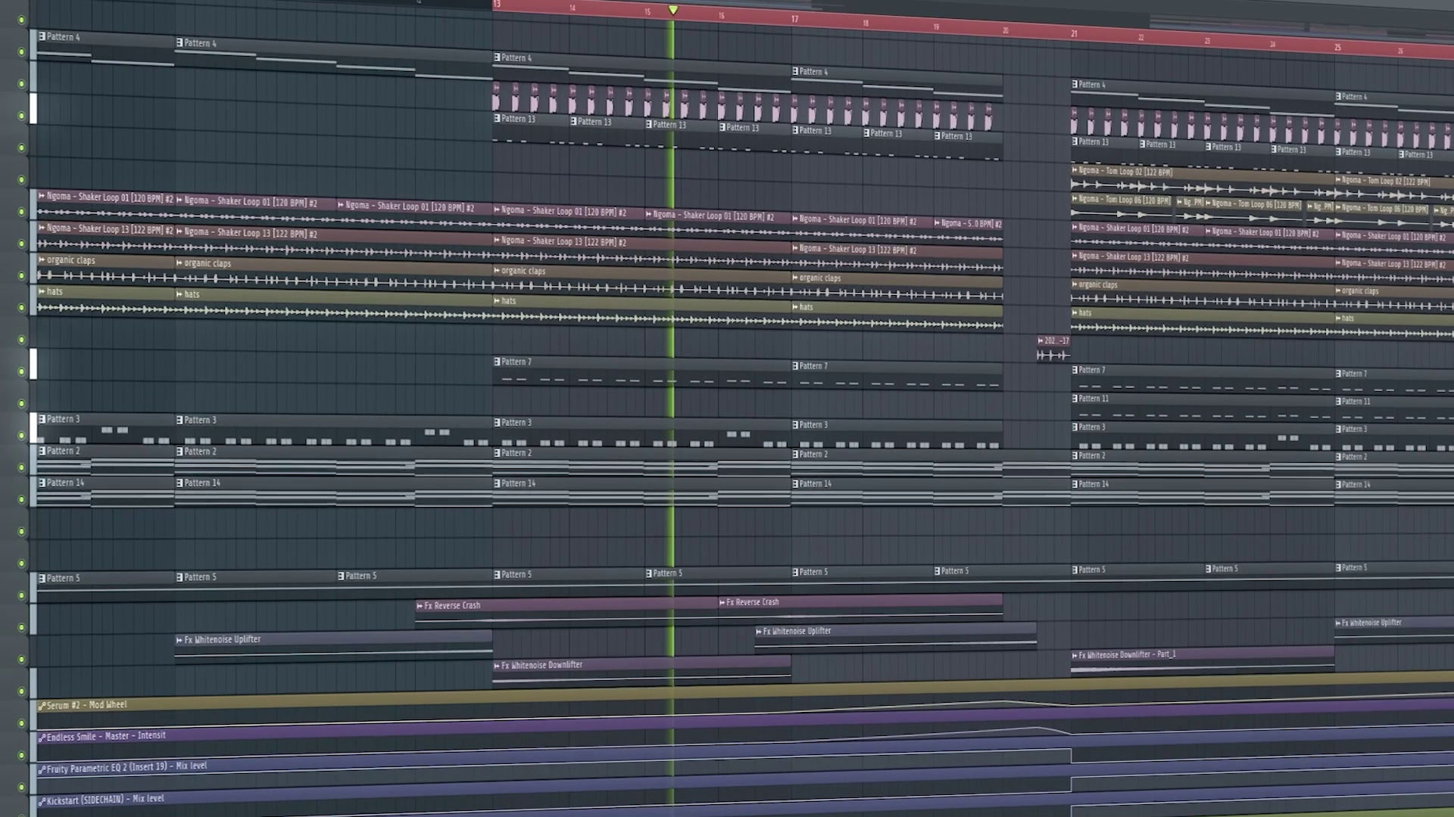Click the automation icon on Endless Smile Master clip
The height and width of the screenshot is (817, 1454).
pos(42,738)
